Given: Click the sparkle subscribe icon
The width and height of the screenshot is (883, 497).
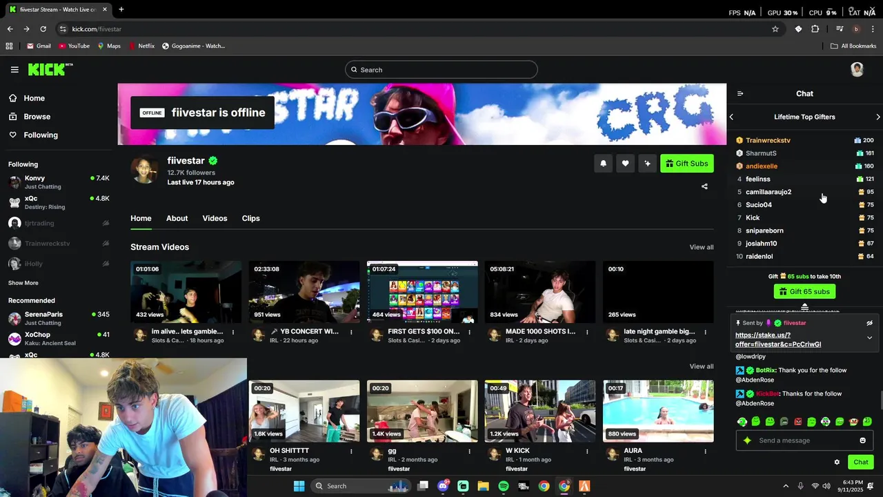Looking at the screenshot, I should [647, 164].
